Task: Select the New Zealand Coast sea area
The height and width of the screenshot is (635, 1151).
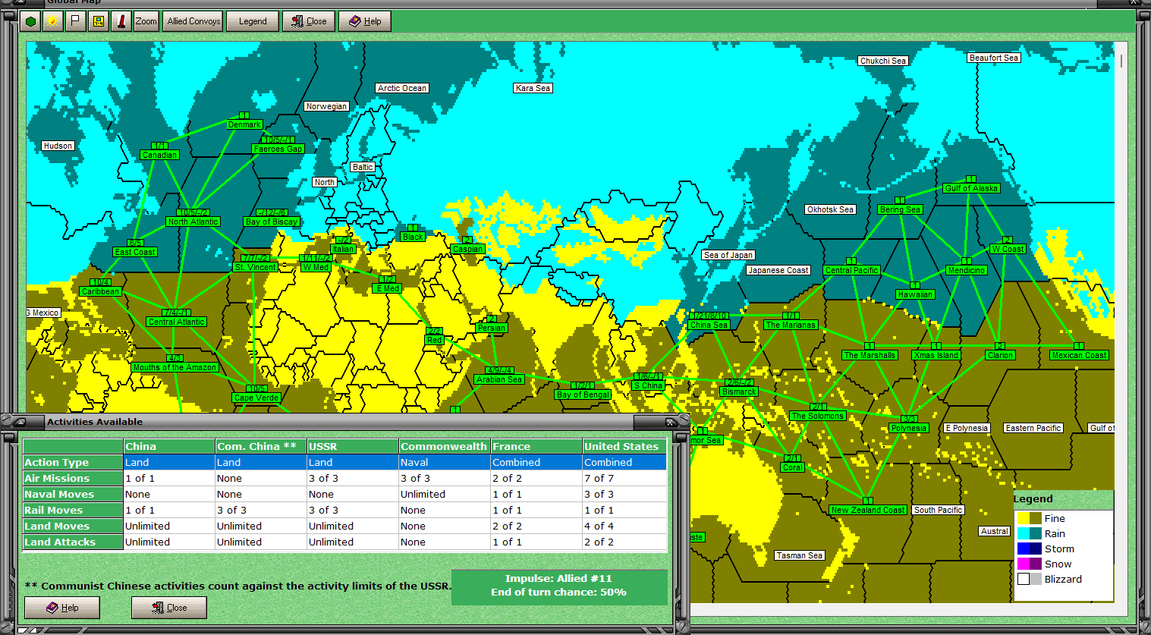Action: click(868, 510)
